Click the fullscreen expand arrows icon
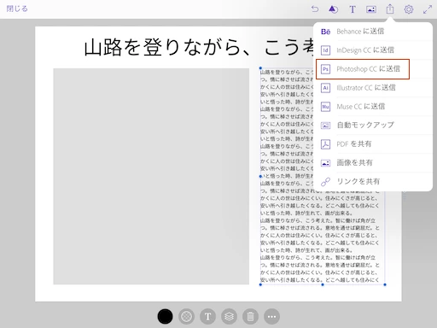 tap(428, 9)
